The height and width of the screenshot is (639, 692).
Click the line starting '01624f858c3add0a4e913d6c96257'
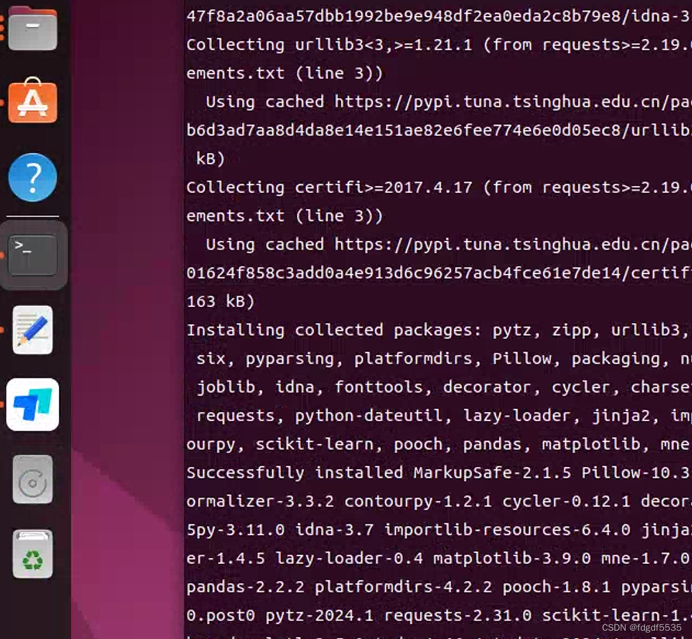(x=438, y=273)
